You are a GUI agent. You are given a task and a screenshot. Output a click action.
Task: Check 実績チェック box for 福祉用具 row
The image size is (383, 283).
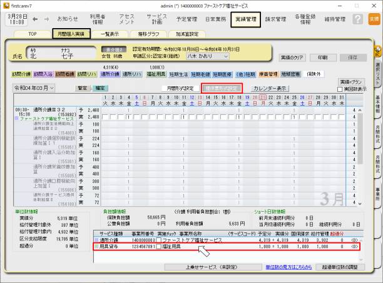coord(158,247)
